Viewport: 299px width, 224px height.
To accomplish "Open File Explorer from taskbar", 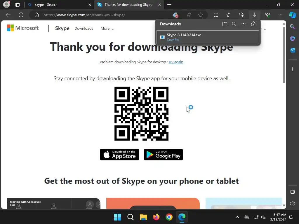I will [x=143, y=217].
